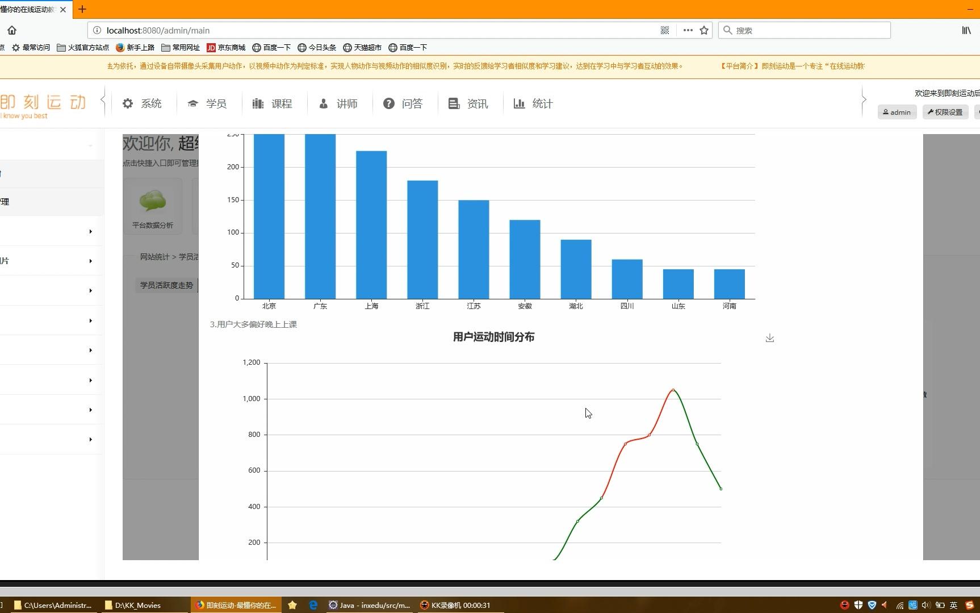This screenshot has height=613, width=980.
Task: Expand the sidebar submenu arrow beside 片
Action: (x=90, y=261)
